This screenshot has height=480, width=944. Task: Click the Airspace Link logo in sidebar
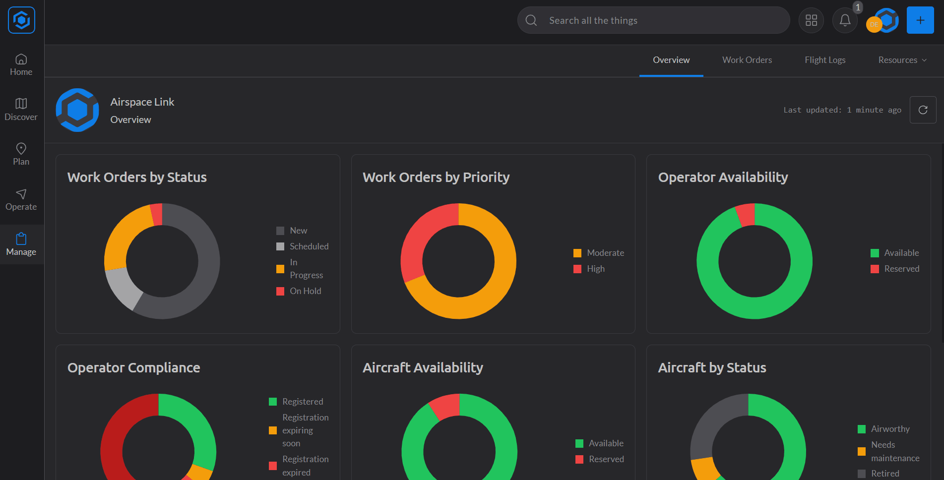pyautogui.click(x=21, y=20)
